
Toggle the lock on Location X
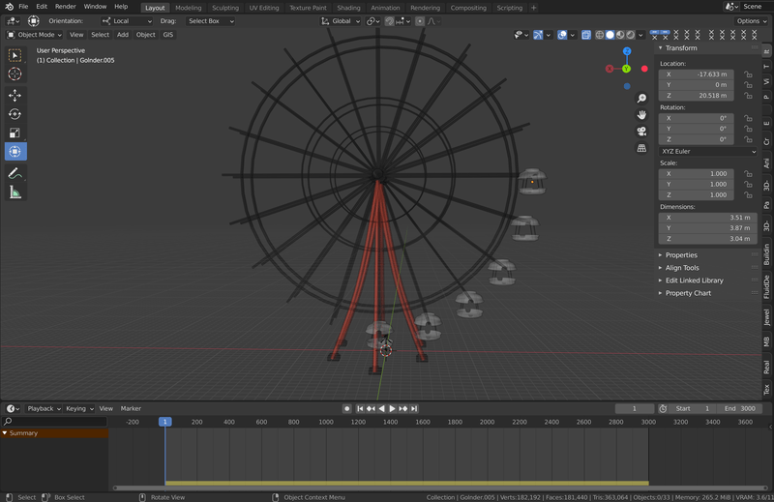pos(748,74)
